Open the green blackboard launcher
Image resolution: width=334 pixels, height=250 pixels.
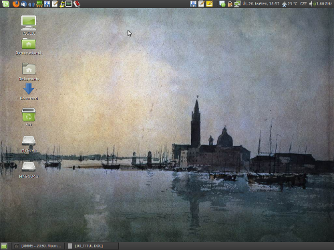39,4
